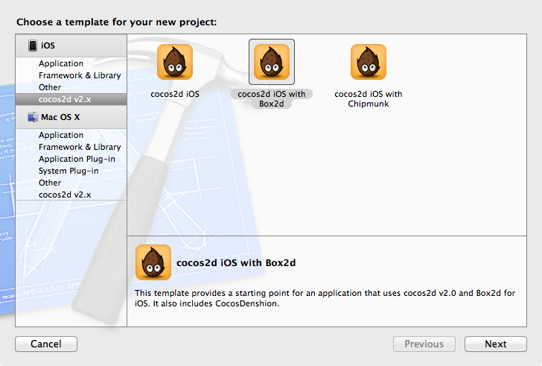Select cocos2d v2.x under Mac OS X
The image size is (542, 366).
65,195
